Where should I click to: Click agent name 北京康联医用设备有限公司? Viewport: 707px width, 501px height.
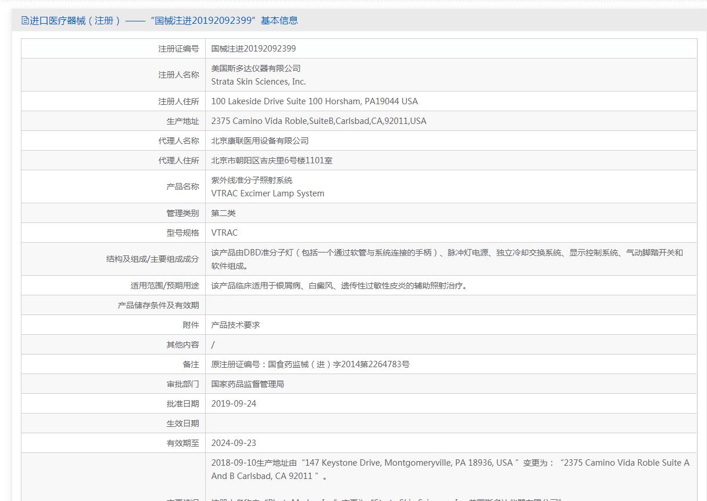point(260,141)
